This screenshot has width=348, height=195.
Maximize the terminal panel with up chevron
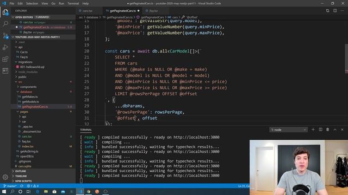pos(335,129)
